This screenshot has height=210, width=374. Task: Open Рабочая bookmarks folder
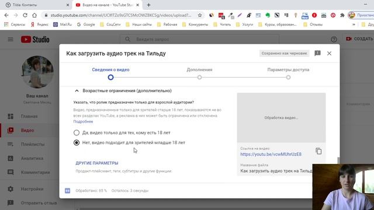point(167,24)
